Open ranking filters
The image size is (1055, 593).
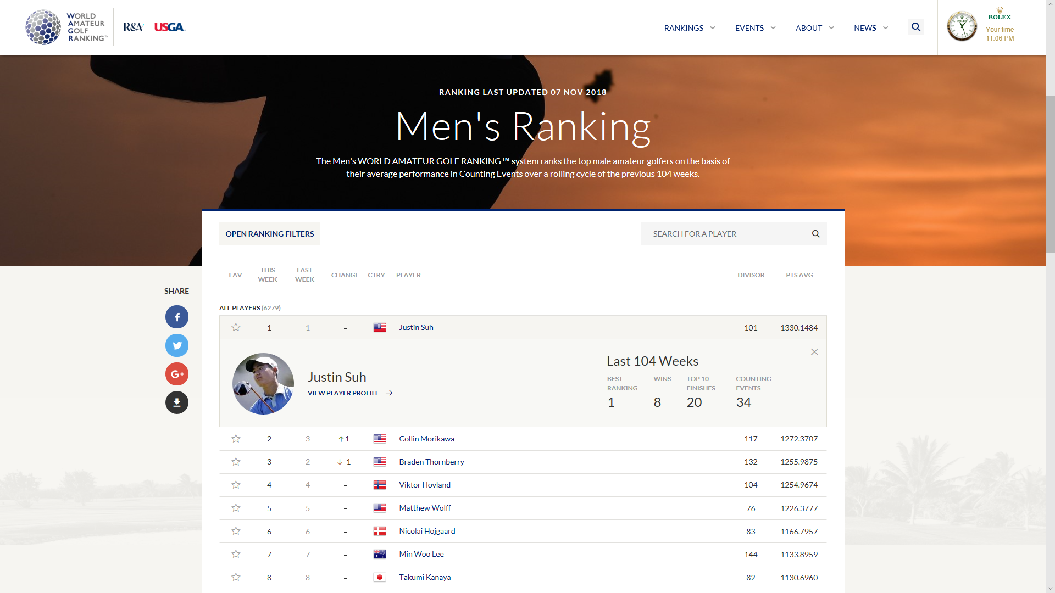pyautogui.click(x=270, y=234)
